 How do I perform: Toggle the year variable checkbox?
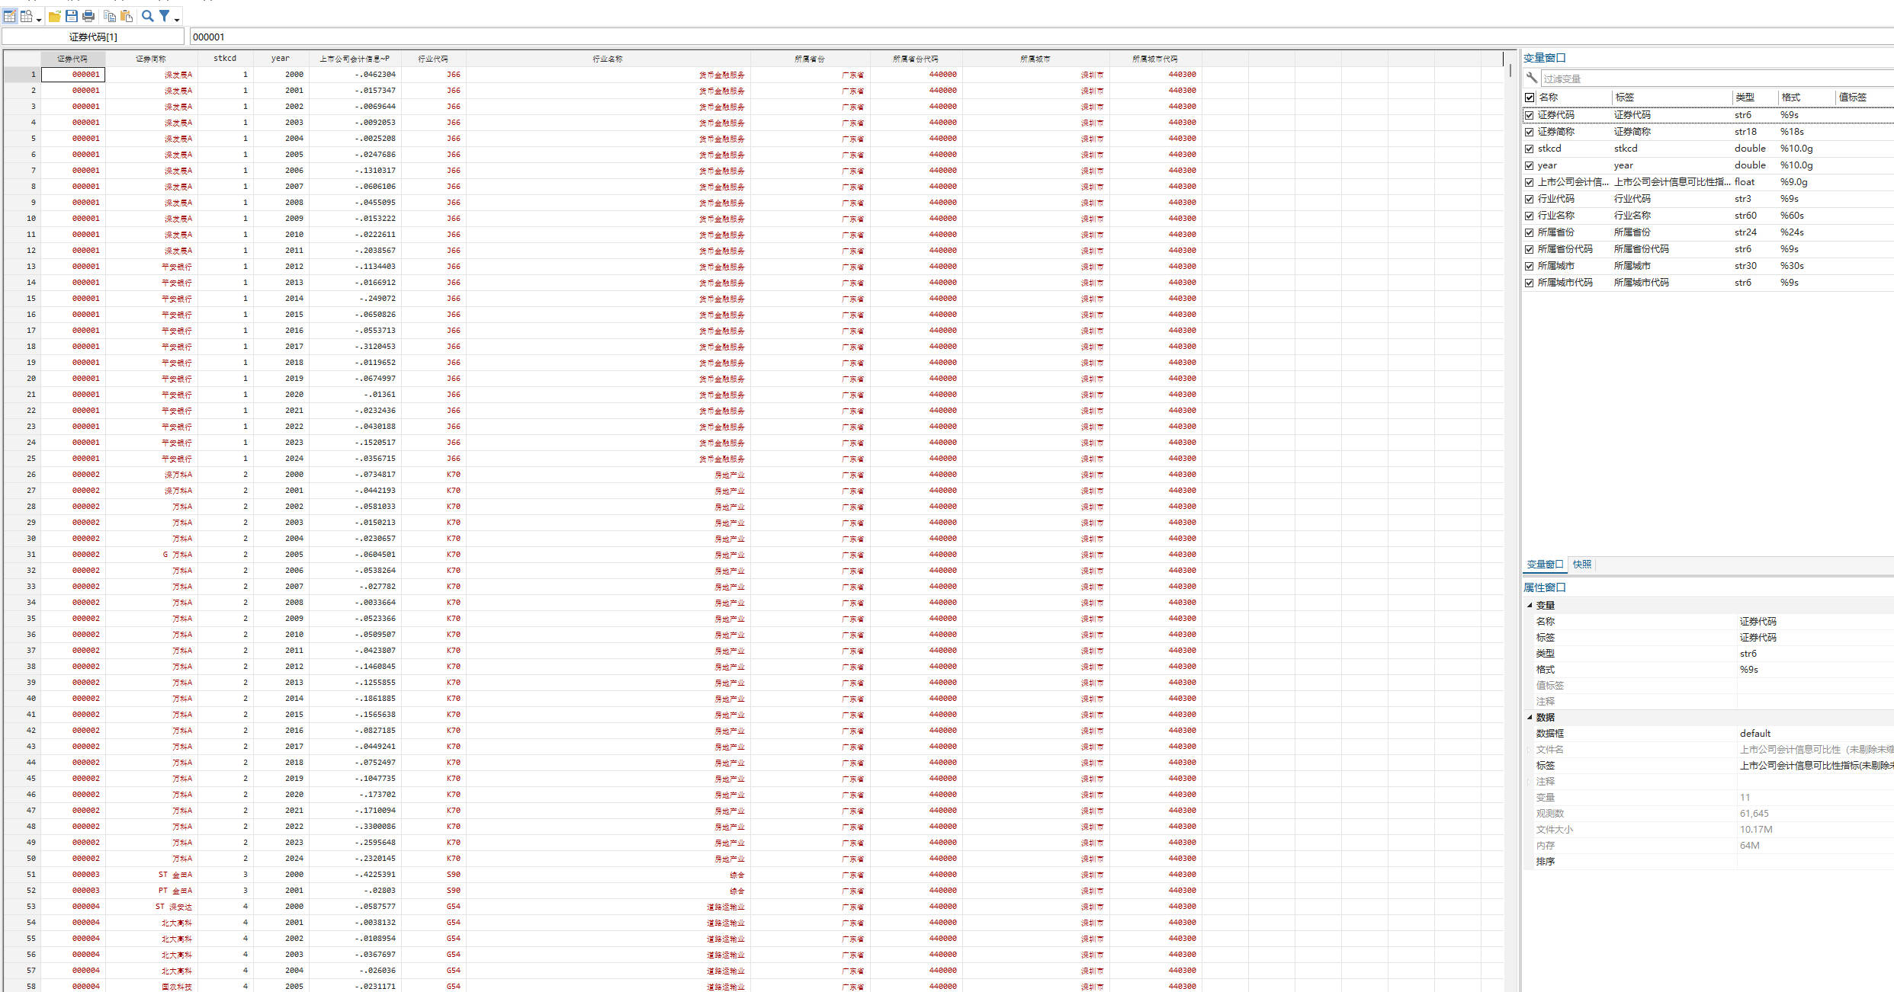(x=1529, y=165)
